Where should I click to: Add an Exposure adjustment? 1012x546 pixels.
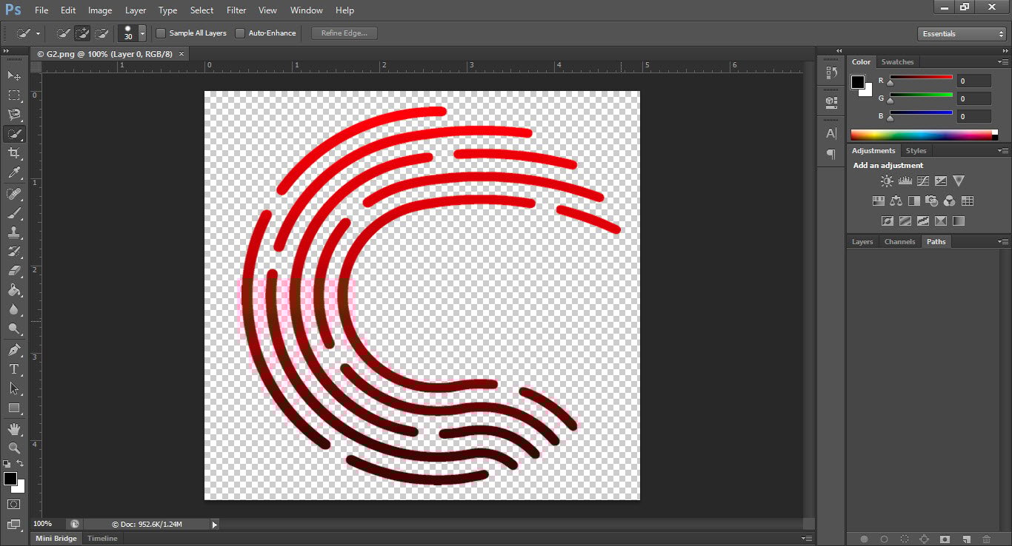tap(941, 181)
